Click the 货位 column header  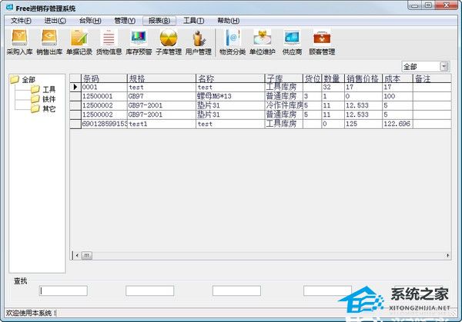[313, 78]
